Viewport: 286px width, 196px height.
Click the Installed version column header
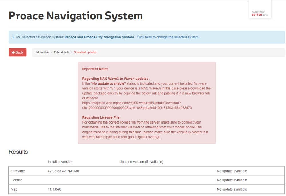(x=60, y=162)
